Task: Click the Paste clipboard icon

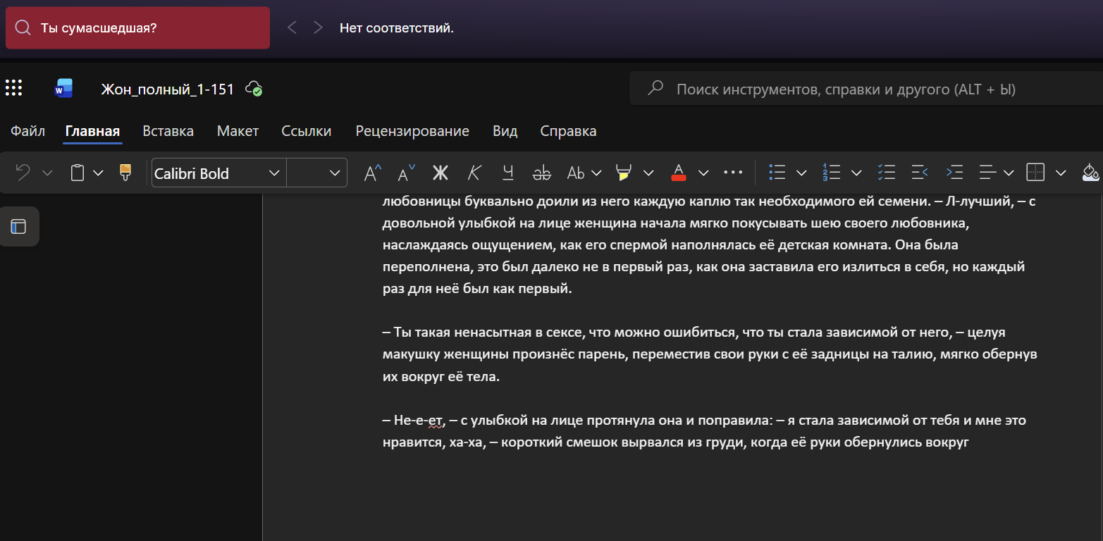Action: (78, 173)
